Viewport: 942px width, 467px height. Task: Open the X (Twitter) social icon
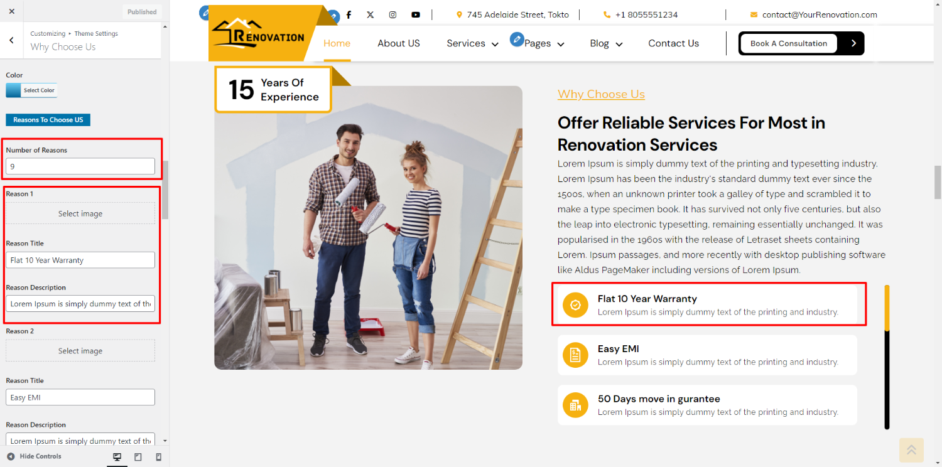(x=371, y=14)
